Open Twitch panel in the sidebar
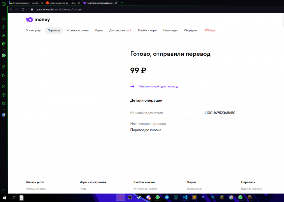 4,44
